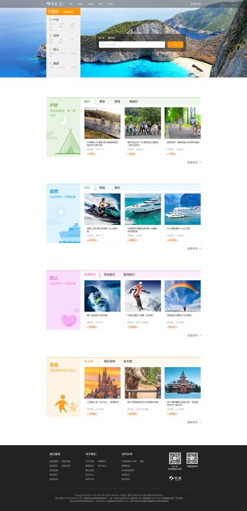This screenshot has width=247, height=511.
Task: Open the 中国铁路12306 footer link
Action: 128,462
